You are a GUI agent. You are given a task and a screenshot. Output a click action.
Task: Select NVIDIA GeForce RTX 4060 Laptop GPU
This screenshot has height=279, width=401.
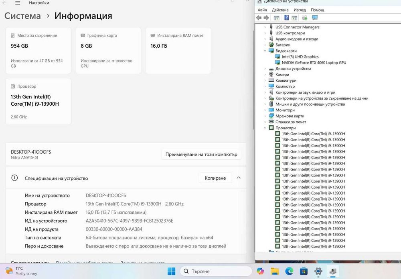coord(314,62)
